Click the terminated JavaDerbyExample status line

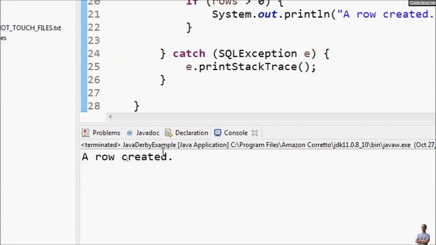258,145
